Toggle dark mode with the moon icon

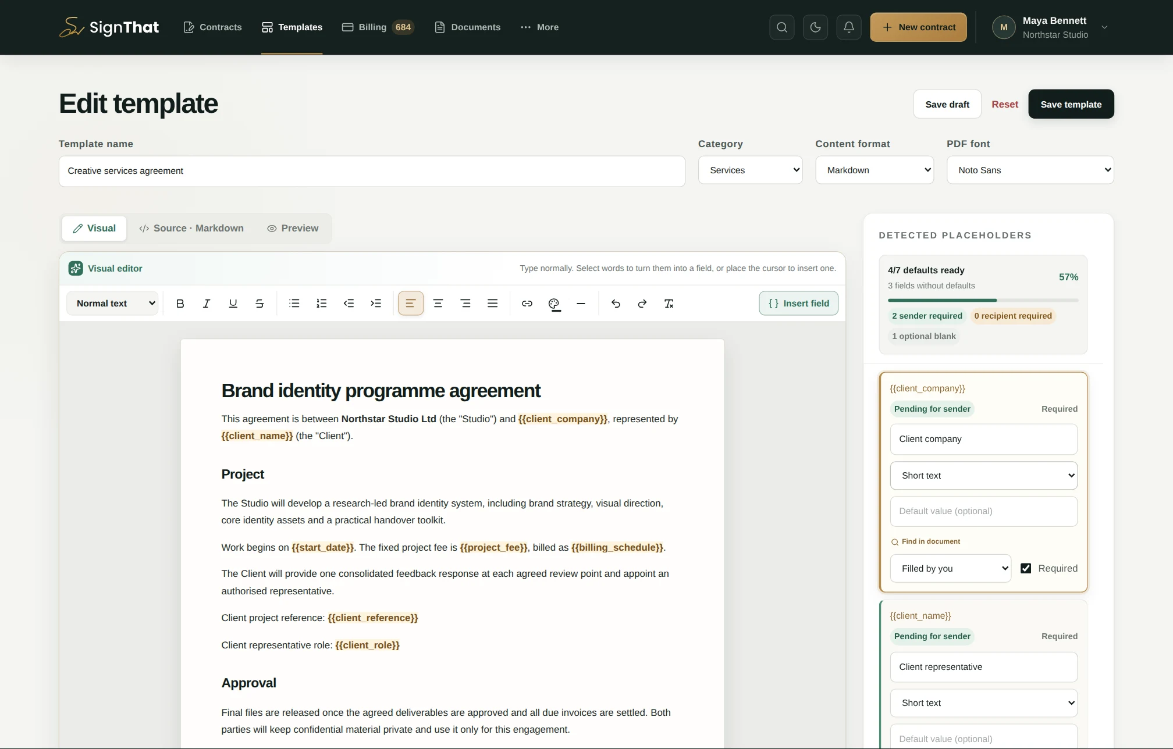point(815,27)
